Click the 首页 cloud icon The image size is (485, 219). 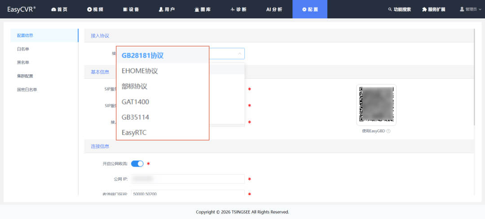coord(53,9)
